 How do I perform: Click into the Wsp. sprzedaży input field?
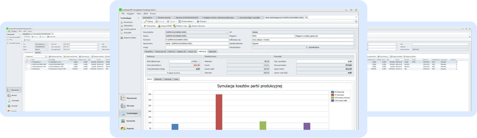(x=325, y=61)
